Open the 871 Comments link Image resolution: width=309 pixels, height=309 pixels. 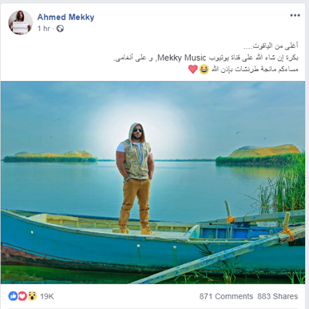[x=226, y=296]
